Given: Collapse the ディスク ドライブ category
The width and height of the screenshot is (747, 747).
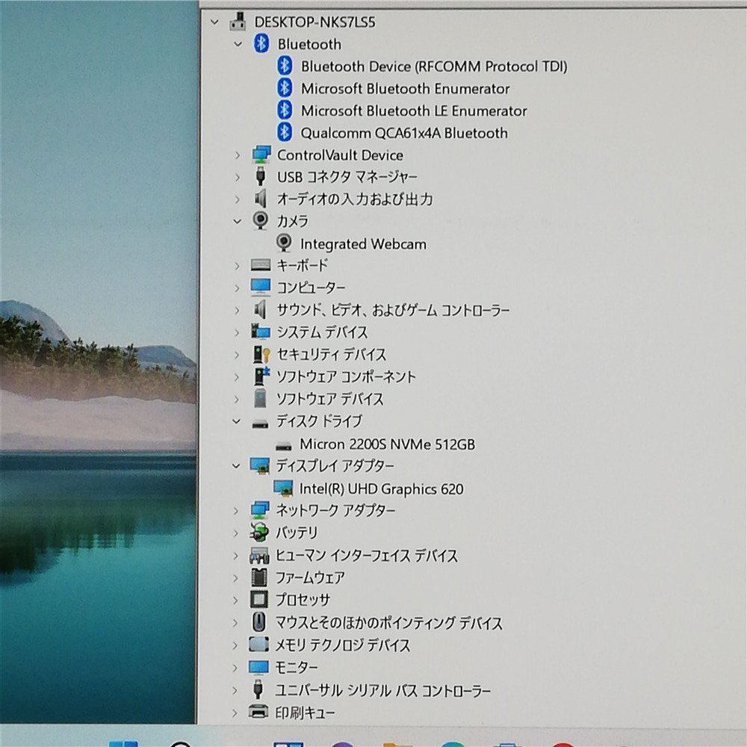Looking at the screenshot, I should tap(237, 421).
